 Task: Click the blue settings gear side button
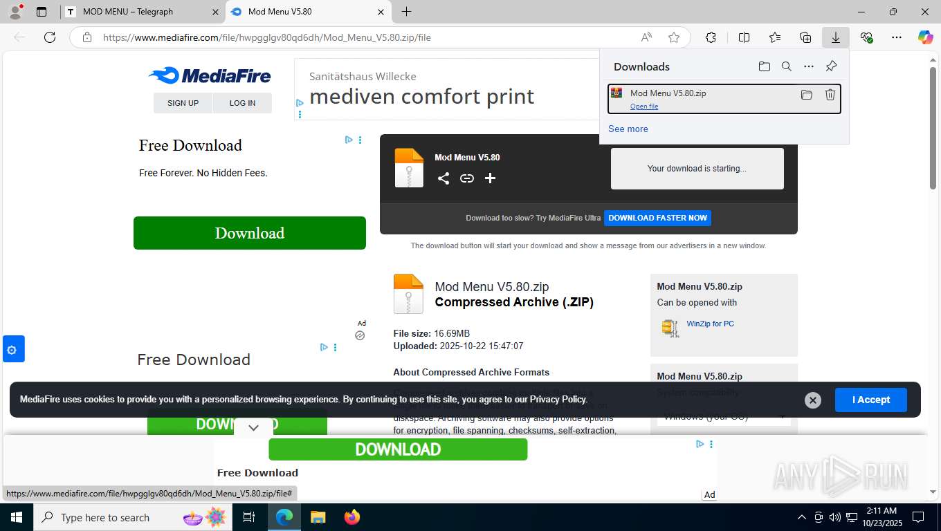pos(13,349)
